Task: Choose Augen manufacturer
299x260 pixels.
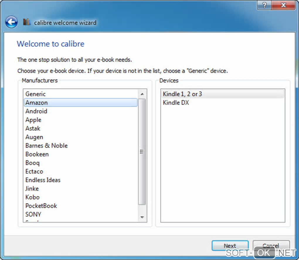Action: pyautogui.click(x=81, y=137)
